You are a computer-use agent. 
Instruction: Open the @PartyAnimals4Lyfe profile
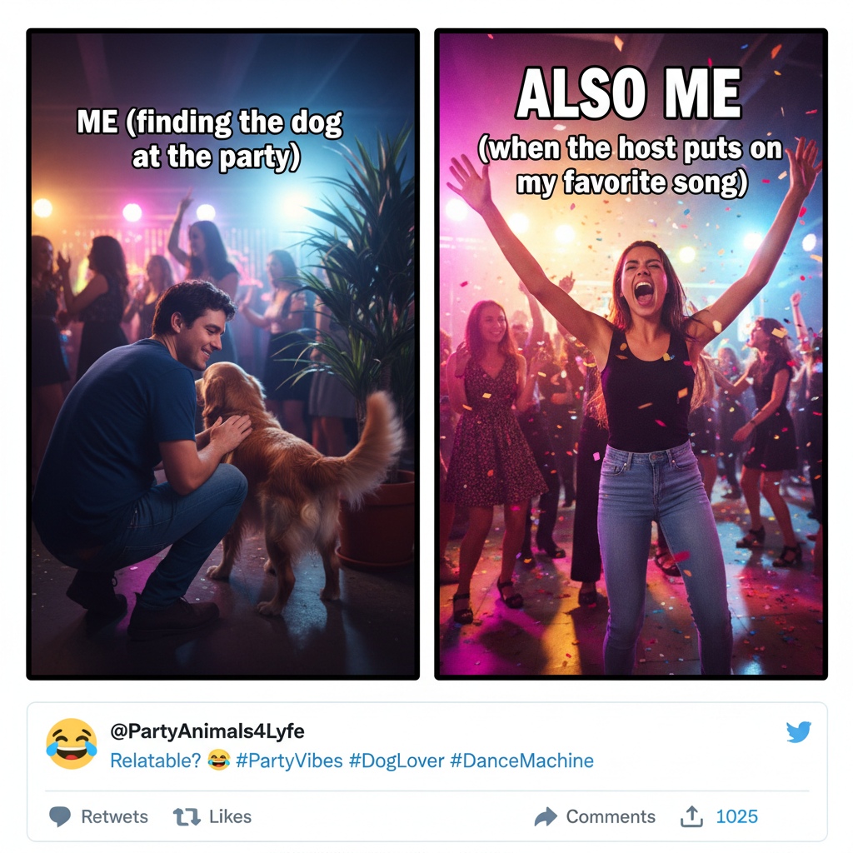207,732
